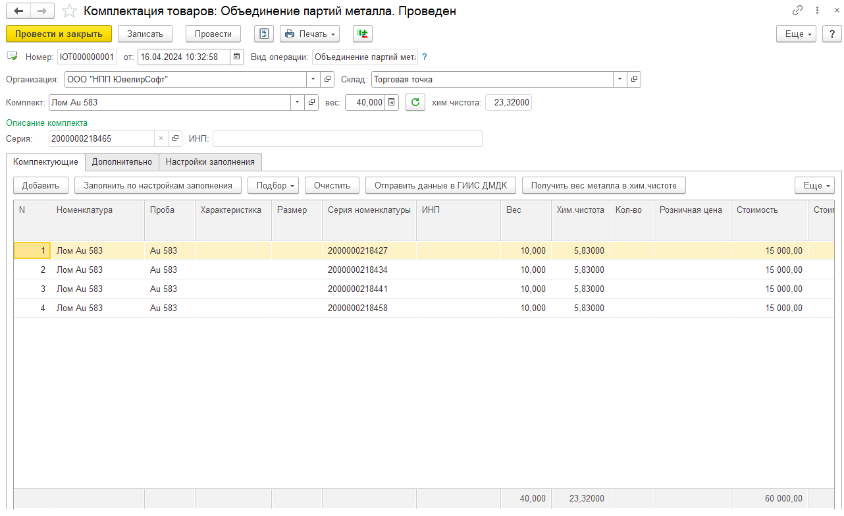The width and height of the screenshot is (844, 516).
Task: Go back with the left arrow button
Action: pyautogui.click(x=18, y=11)
